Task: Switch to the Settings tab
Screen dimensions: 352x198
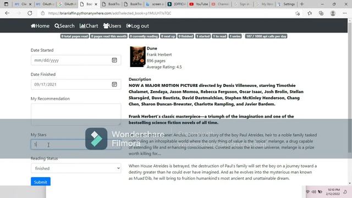Action: [287, 4]
